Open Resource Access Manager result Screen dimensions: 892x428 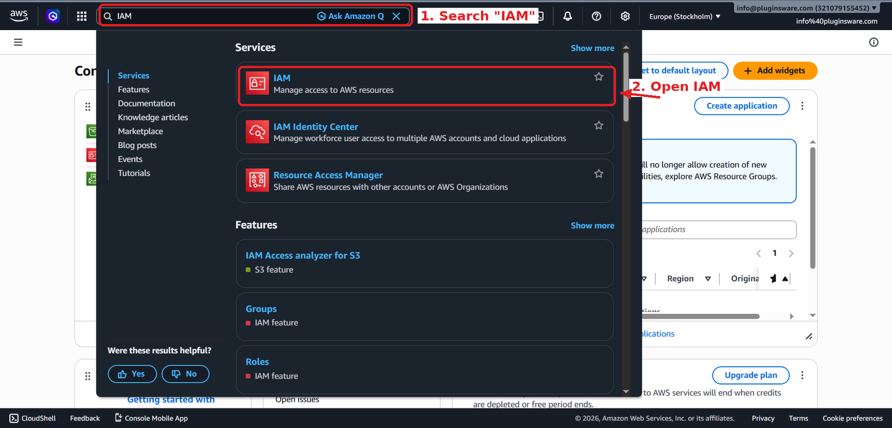[x=328, y=176]
